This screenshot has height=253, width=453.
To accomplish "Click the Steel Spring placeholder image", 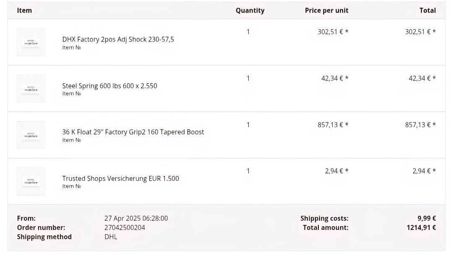I will pyautogui.click(x=31, y=88).
